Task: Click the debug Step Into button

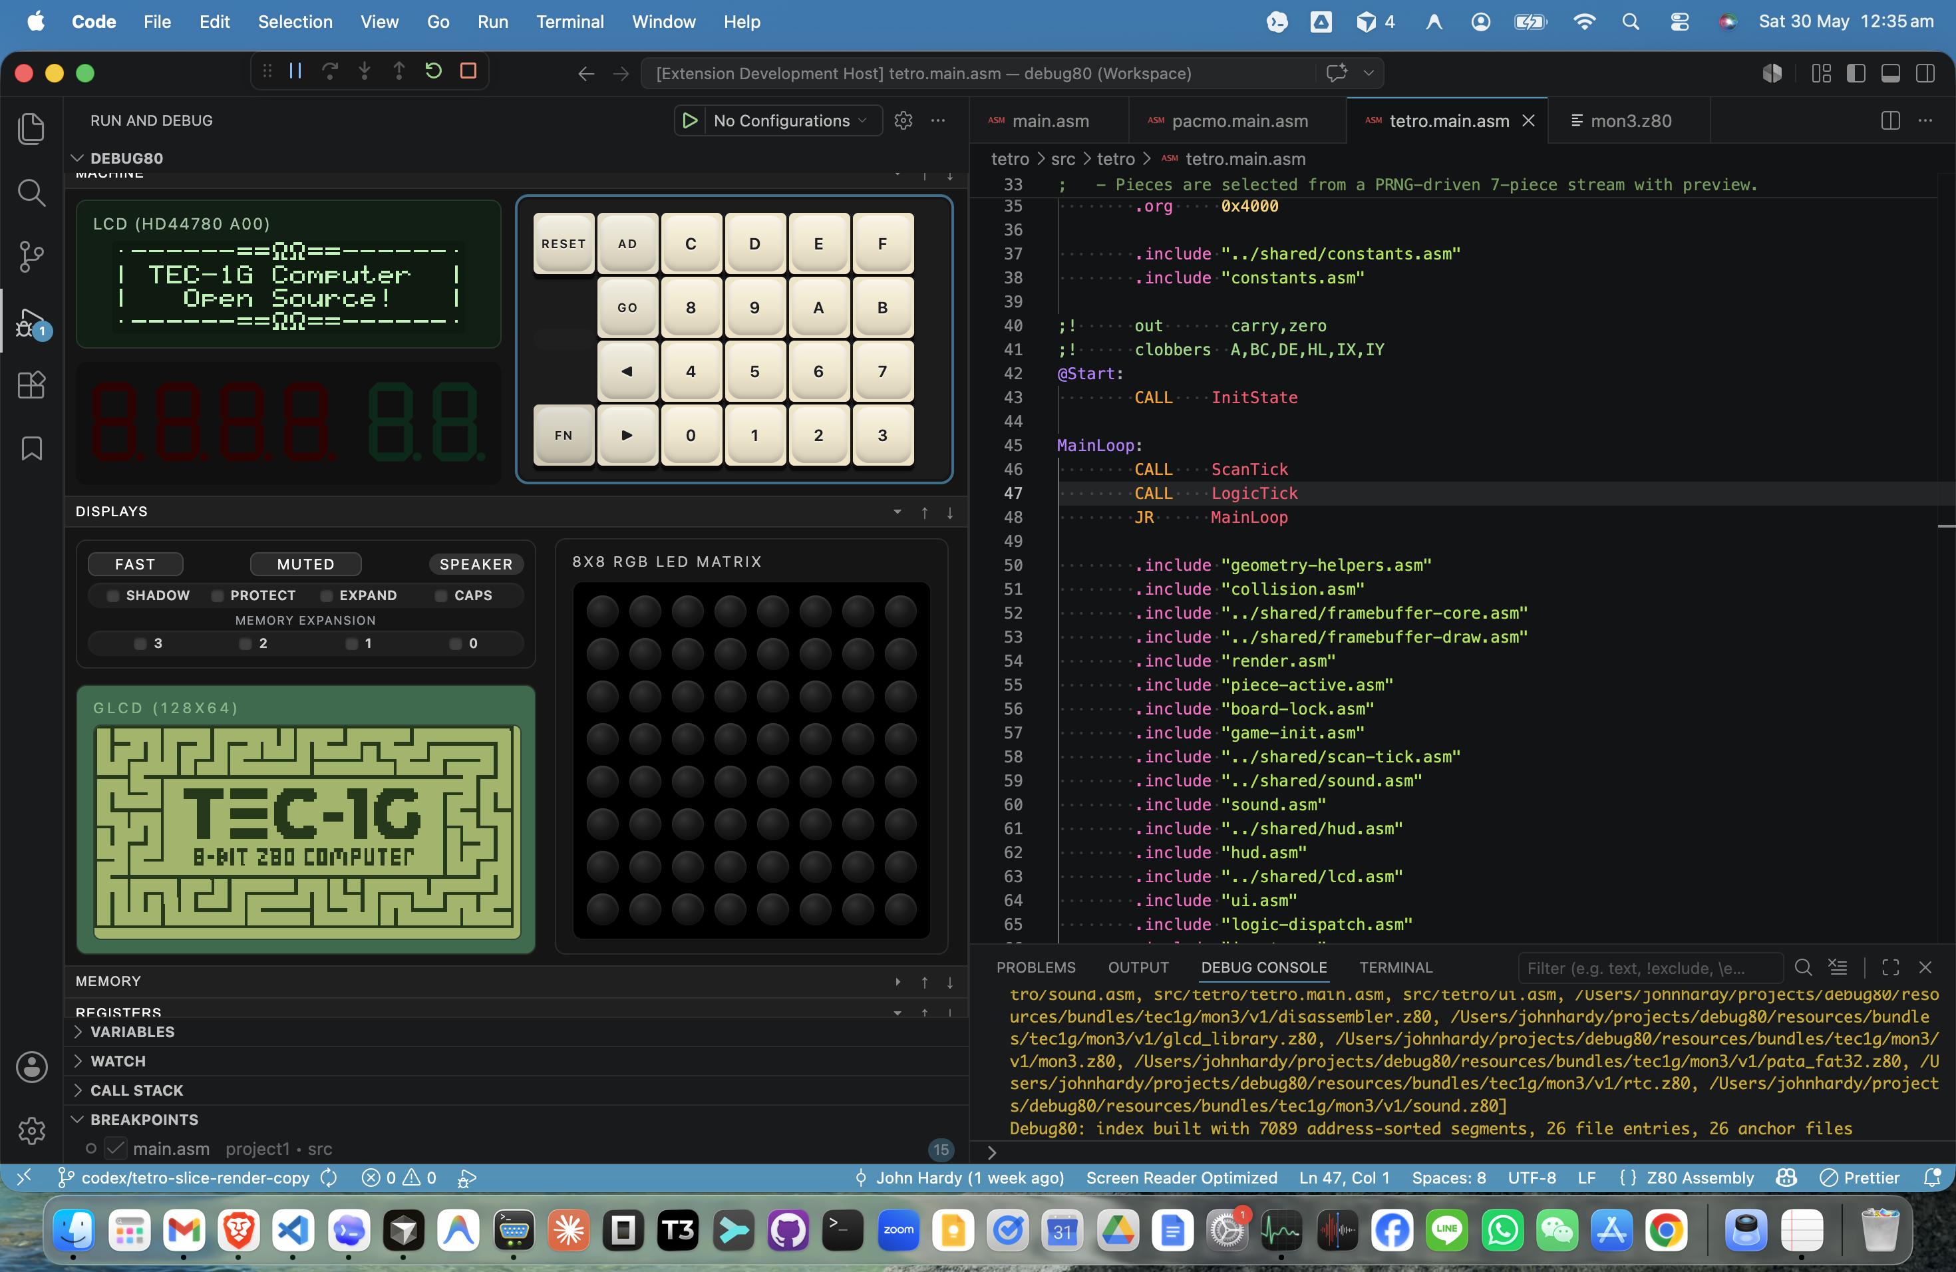Action: point(365,71)
